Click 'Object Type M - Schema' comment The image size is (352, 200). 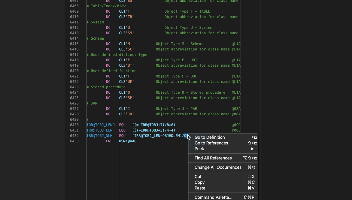click(180, 44)
